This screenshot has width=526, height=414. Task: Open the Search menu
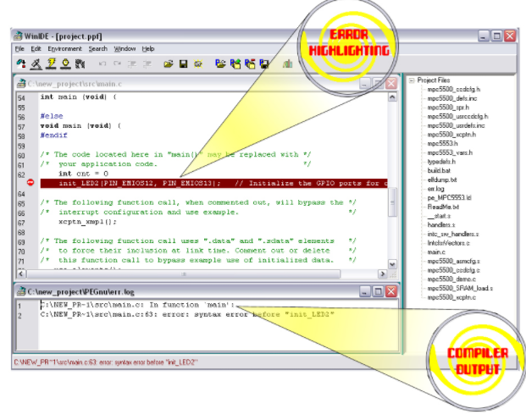pos(99,49)
